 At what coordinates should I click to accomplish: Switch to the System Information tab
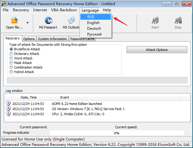click(x=52, y=39)
